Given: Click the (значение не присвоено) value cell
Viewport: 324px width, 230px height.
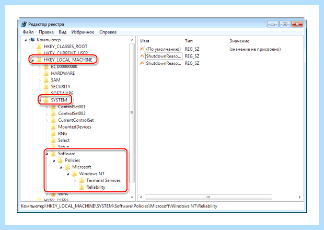Looking at the screenshot, I should point(255,49).
